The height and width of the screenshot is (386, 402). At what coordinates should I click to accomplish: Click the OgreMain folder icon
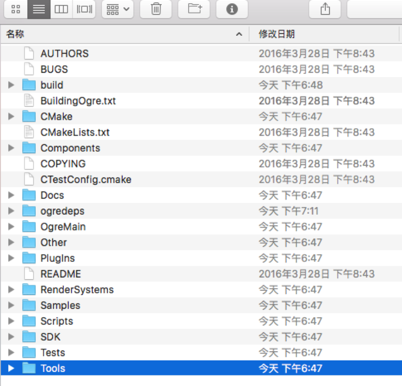point(29,227)
